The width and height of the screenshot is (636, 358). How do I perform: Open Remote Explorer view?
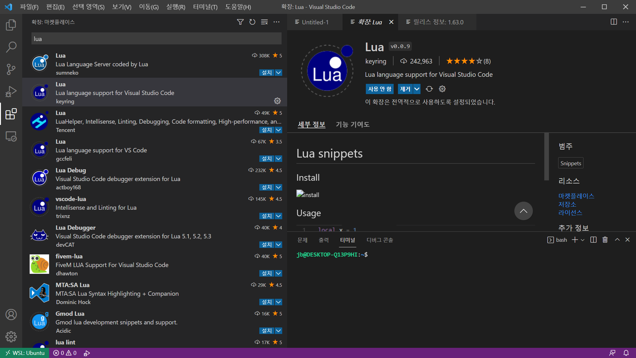11,136
